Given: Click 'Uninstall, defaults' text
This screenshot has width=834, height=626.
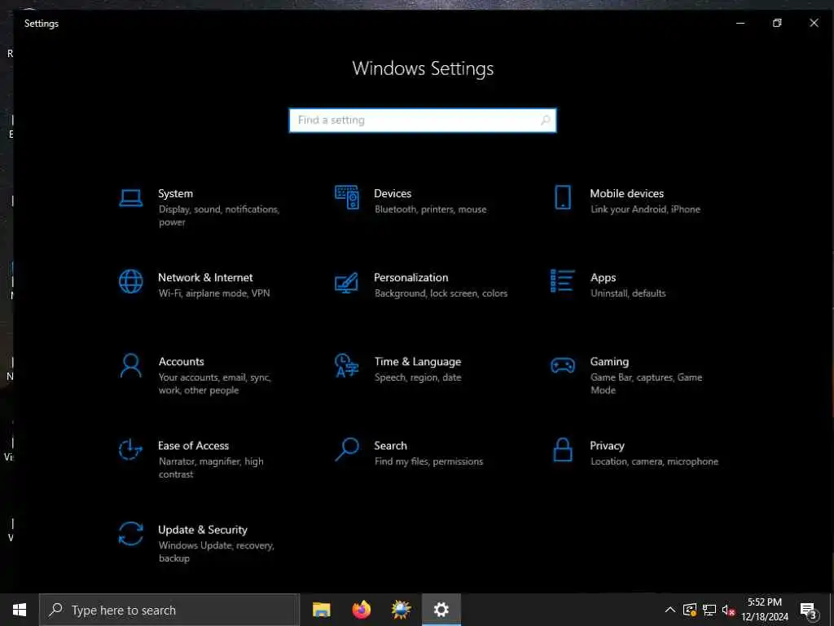Looking at the screenshot, I should [628, 293].
